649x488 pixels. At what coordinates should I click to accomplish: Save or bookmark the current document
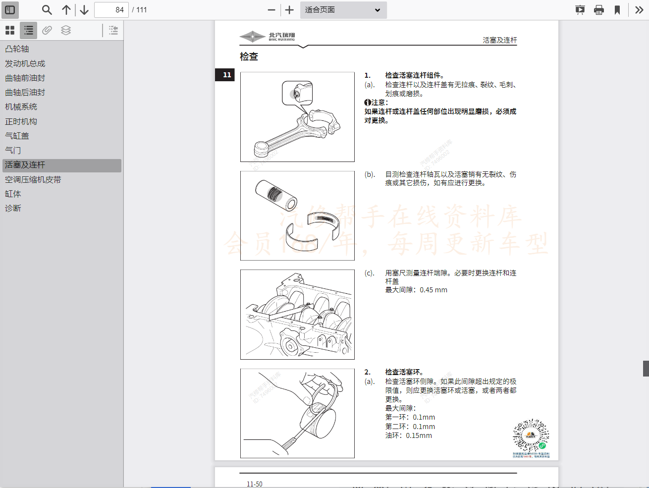[617, 9]
